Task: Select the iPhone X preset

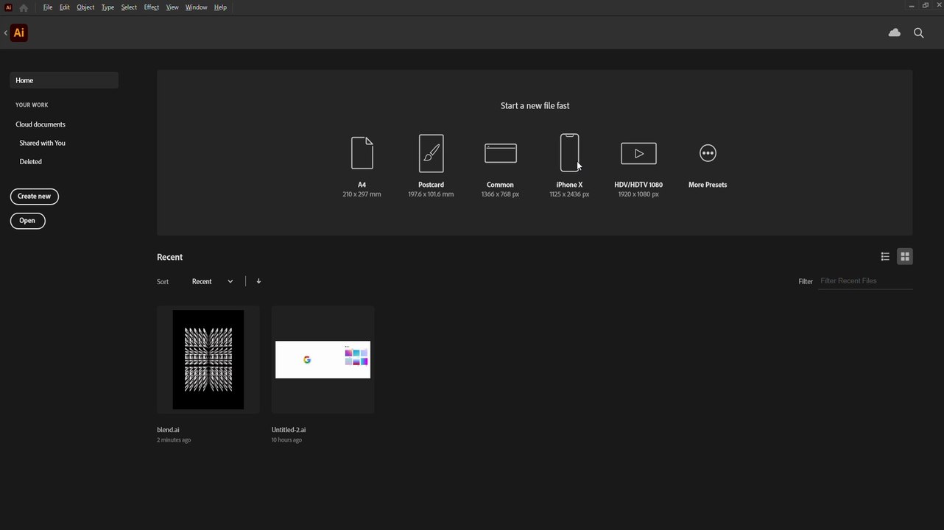Action: pyautogui.click(x=569, y=166)
